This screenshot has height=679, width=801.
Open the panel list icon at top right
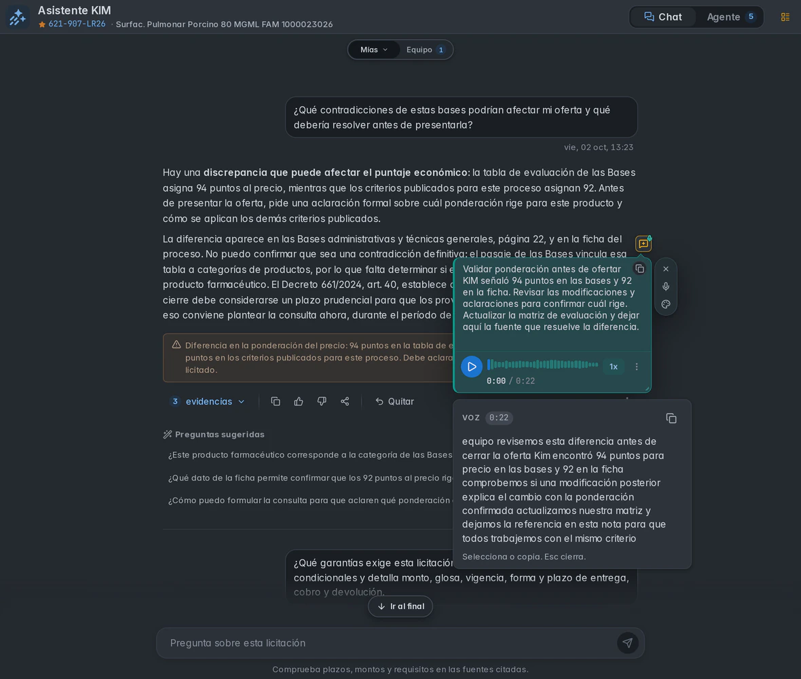click(785, 17)
